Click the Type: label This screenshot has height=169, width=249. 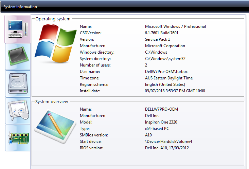[85, 129]
